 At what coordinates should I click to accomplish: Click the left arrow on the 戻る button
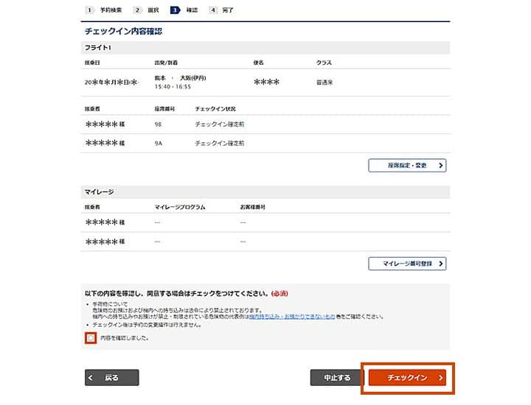click(x=91, y=378)
